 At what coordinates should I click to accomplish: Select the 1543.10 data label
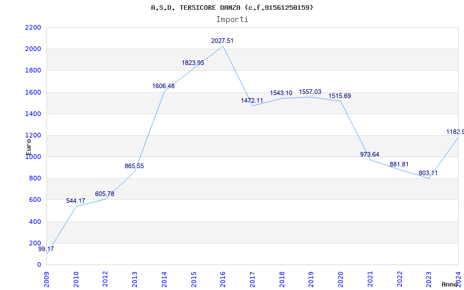point(281,93)
